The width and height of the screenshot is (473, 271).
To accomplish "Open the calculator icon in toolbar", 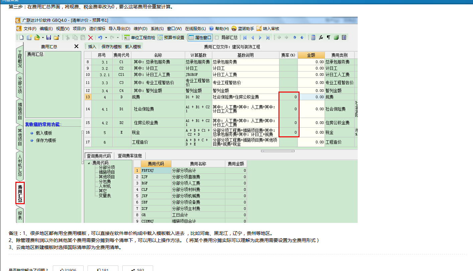I will tap(313, 37).
